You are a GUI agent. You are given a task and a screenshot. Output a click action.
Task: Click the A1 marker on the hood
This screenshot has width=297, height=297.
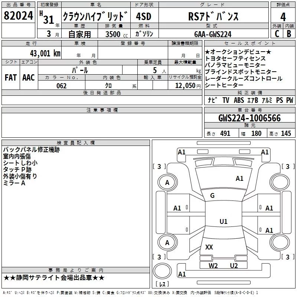point(239,179)
